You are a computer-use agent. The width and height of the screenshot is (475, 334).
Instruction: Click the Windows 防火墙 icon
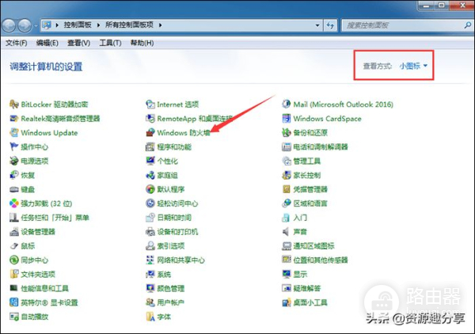click(150, 133)
